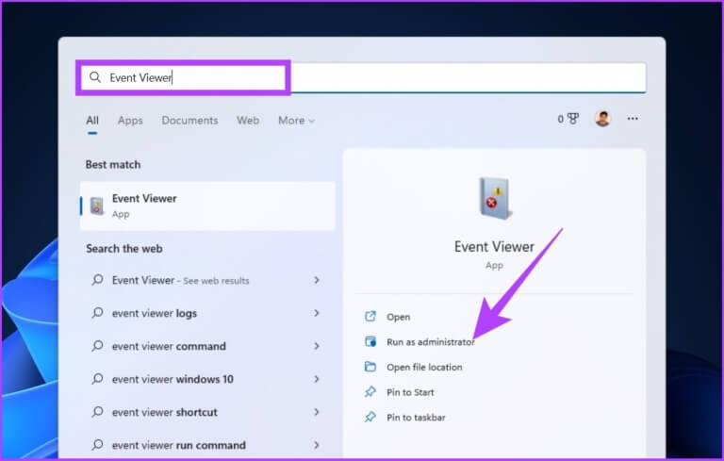Click the Open file location folder icon

[x=370, y=367]
